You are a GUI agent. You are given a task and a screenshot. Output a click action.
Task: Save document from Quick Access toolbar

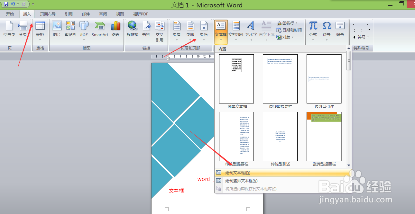(x=6, y=4)
